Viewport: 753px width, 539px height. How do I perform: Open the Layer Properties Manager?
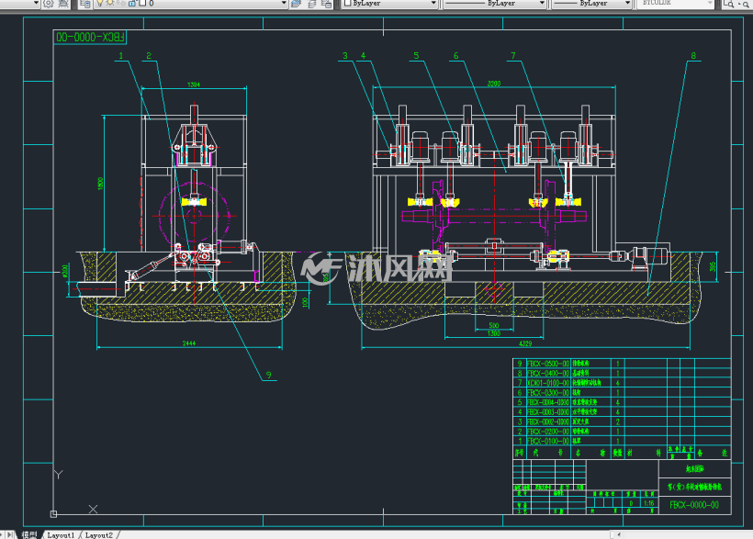85,4
